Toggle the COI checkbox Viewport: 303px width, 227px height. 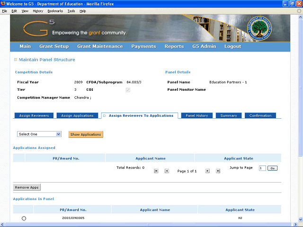(x=128, y=90)
